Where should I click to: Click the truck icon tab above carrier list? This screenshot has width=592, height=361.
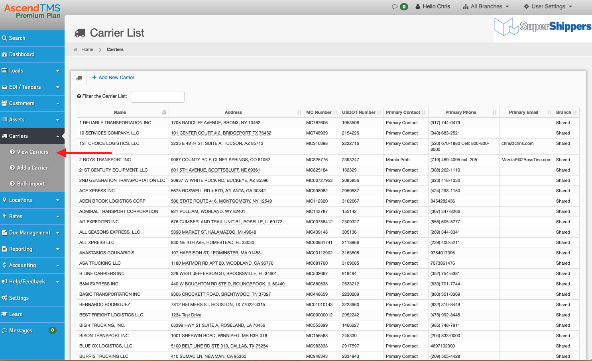click(x=79, y=78)
